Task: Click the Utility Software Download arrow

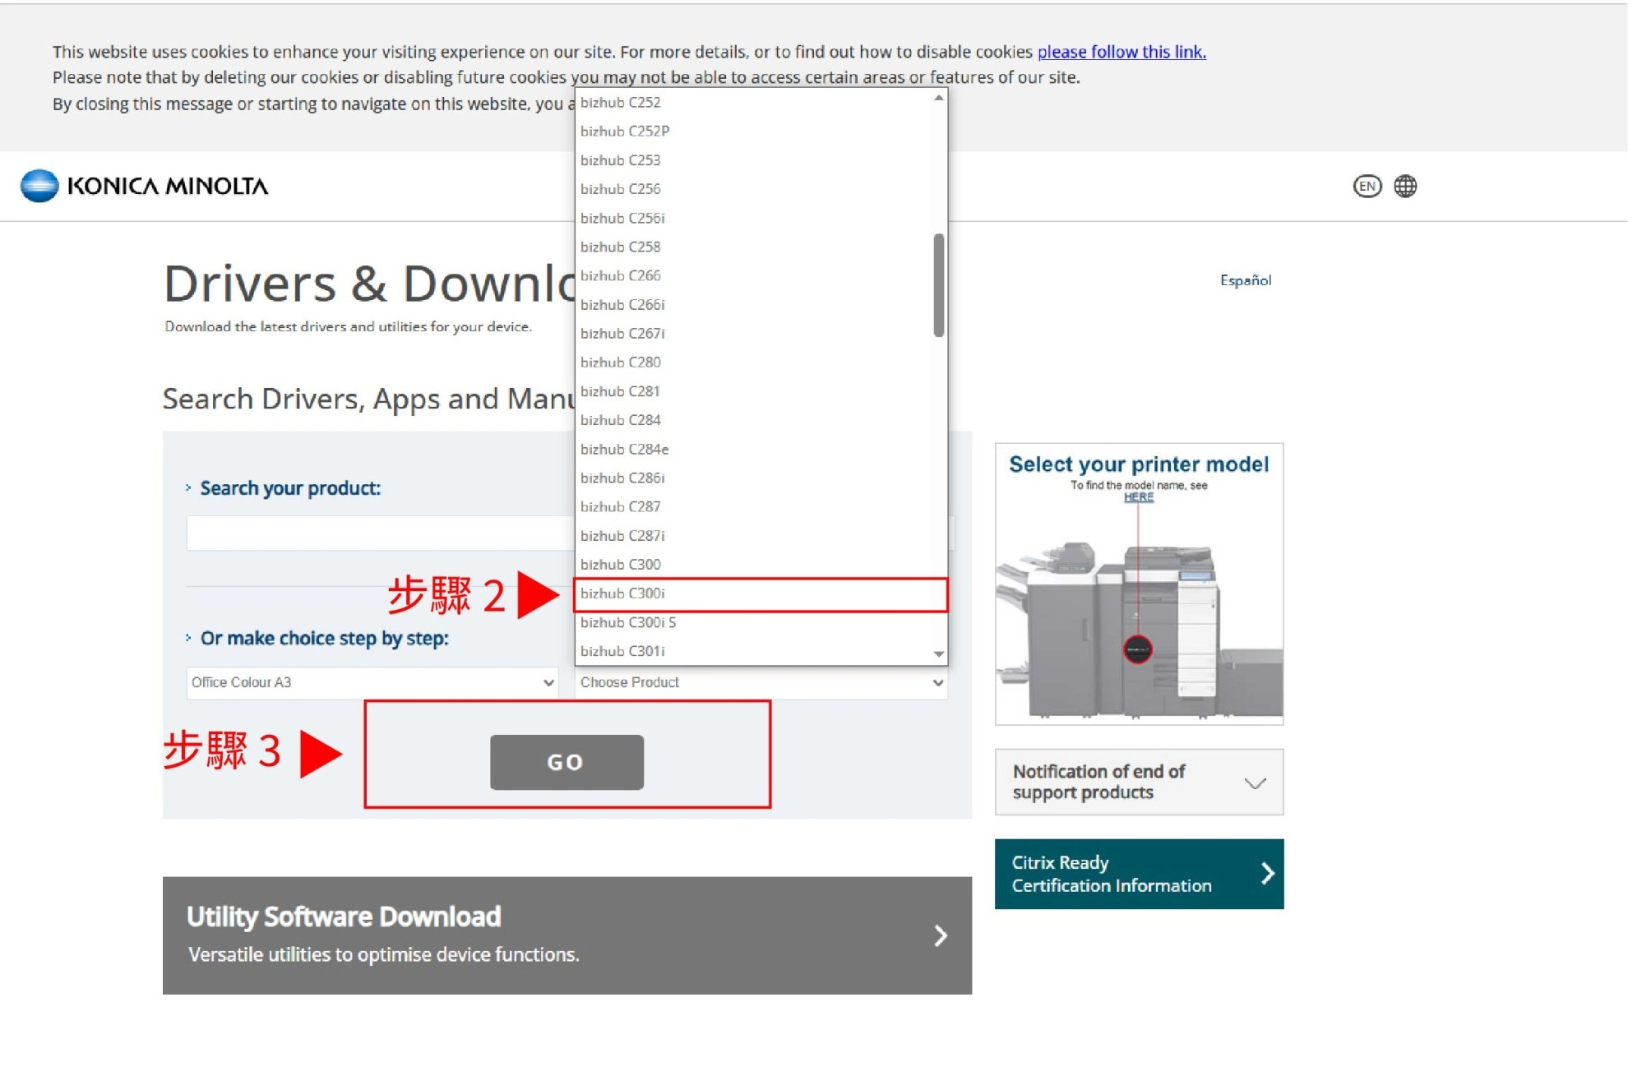Action: point(941,935)
